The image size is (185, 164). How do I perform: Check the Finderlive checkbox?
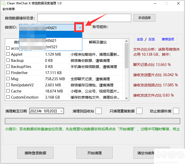(x=8, y=73)
